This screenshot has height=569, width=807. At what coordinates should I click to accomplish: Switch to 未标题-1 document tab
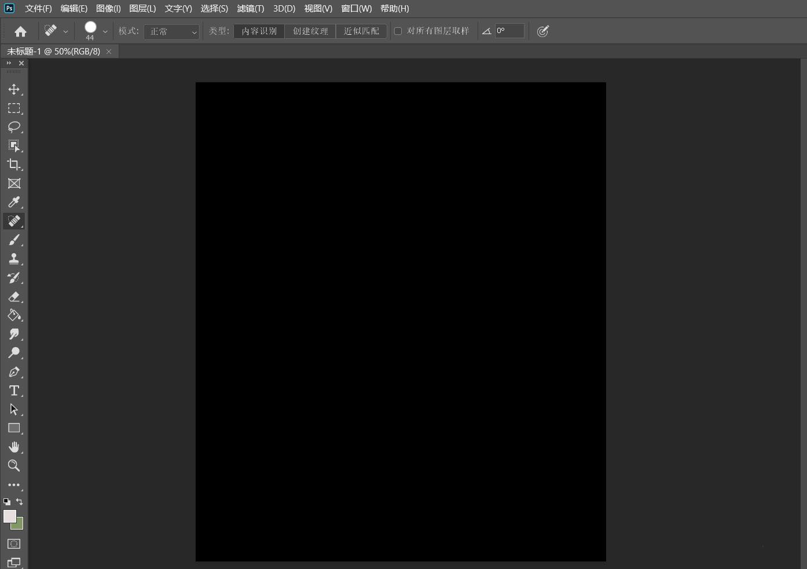[x=53, y=51]
